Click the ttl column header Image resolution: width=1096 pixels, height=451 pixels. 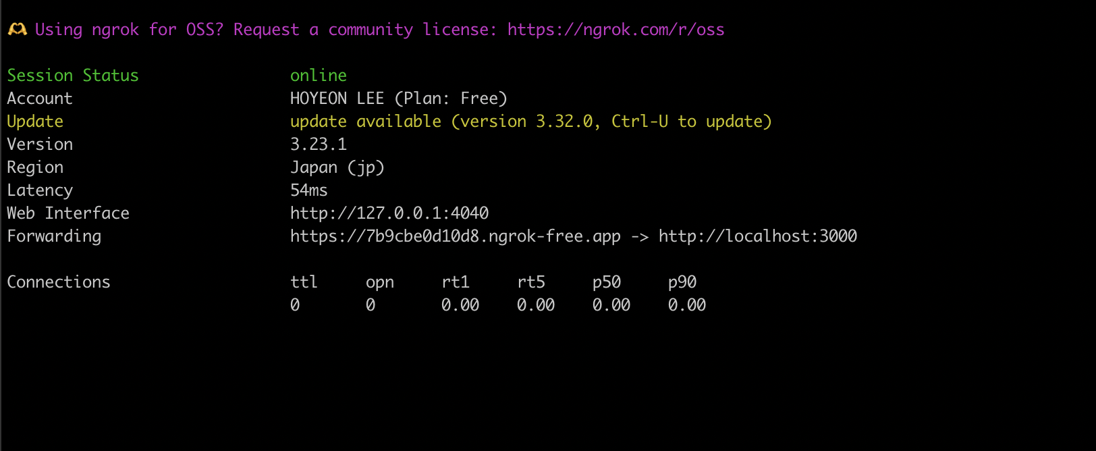pos(304,282)
